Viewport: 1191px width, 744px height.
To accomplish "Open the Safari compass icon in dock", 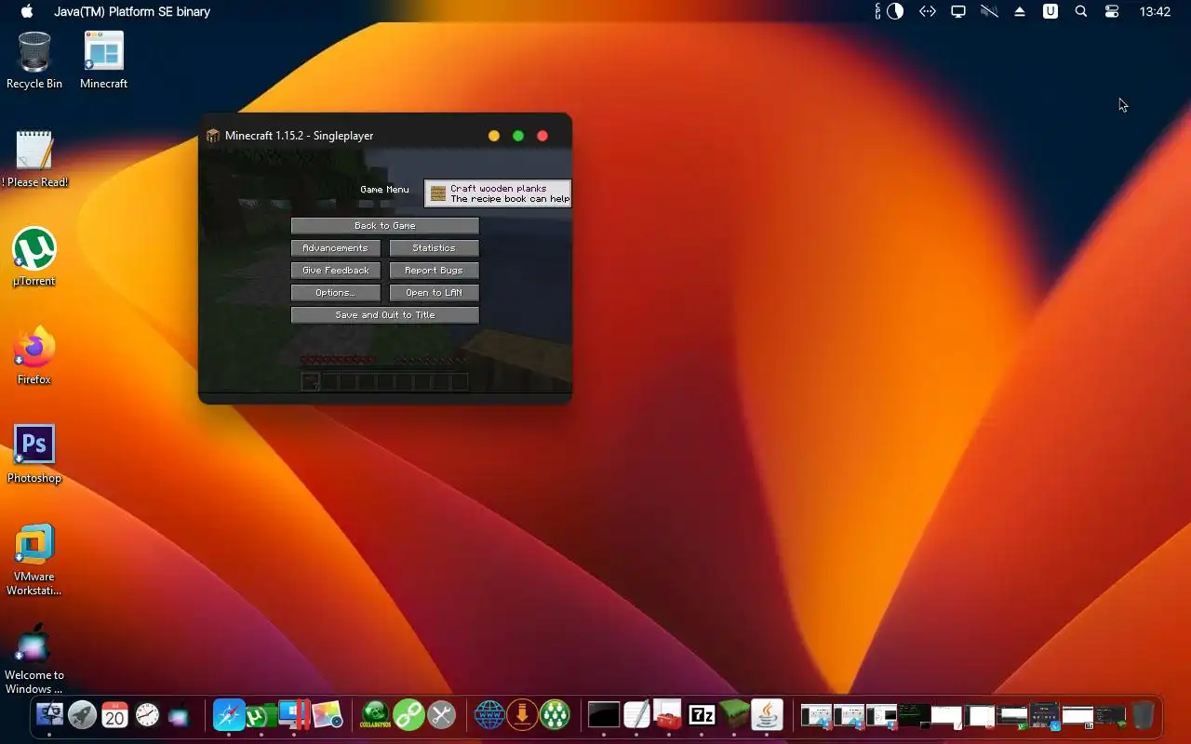I will (229, 715).
